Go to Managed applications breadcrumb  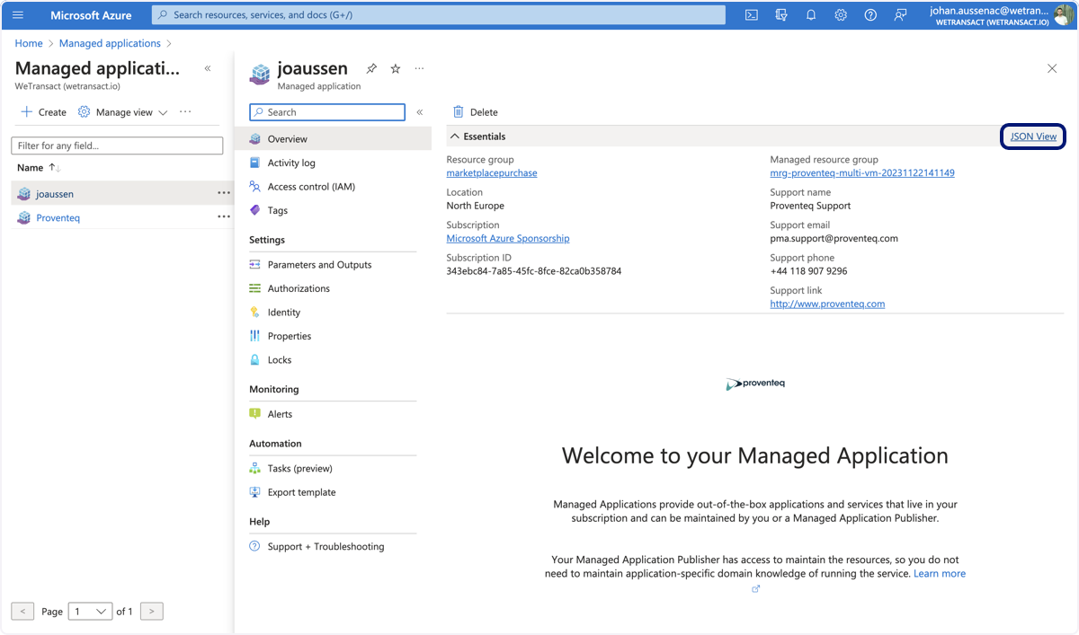[x=110, y=43]
